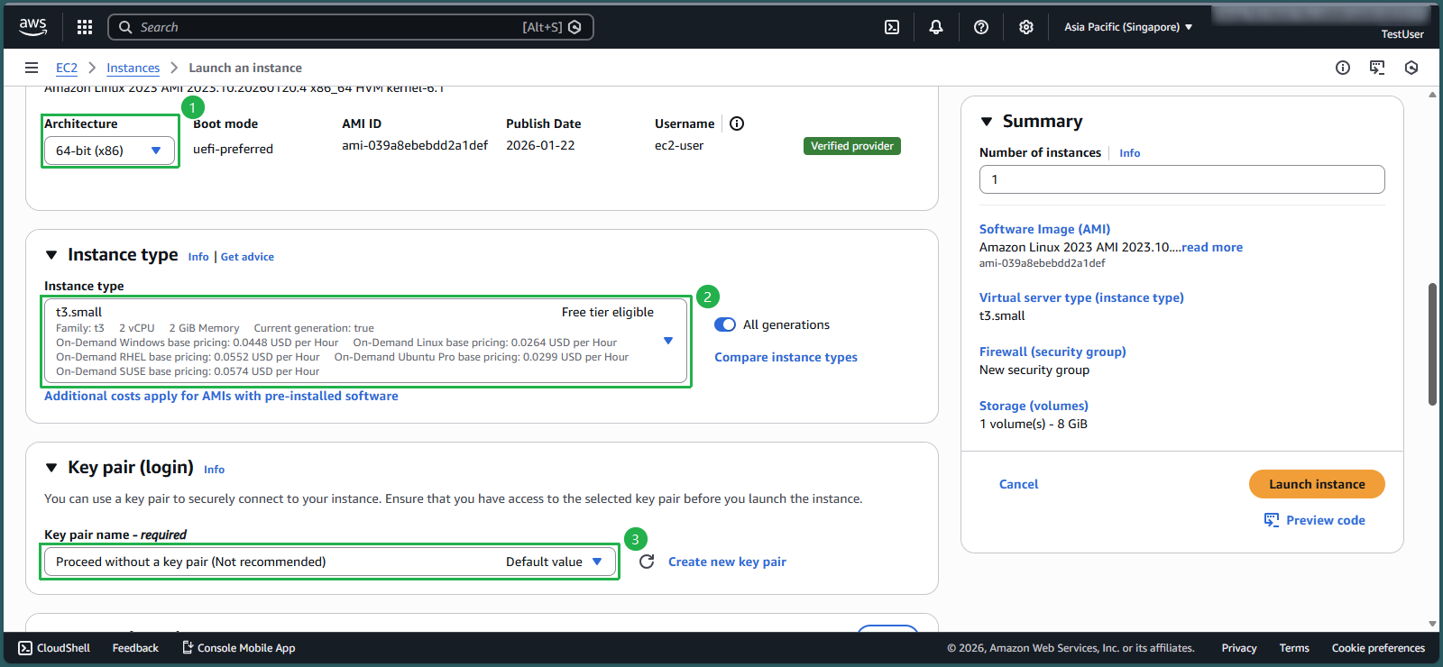Collapse the Summary panel
The image size is (1443, 667).
click(987, 122)
